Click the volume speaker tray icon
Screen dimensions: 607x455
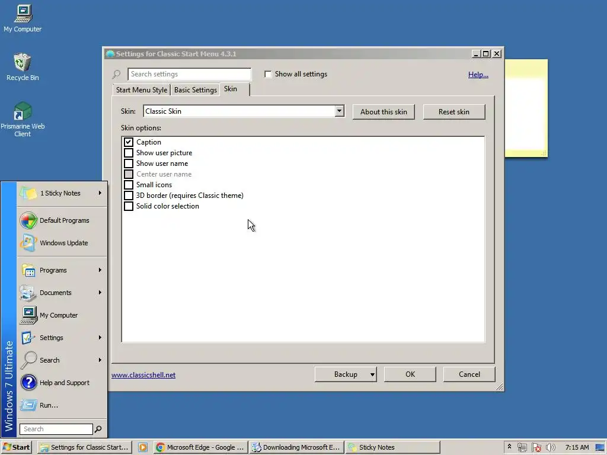(550, 447)
